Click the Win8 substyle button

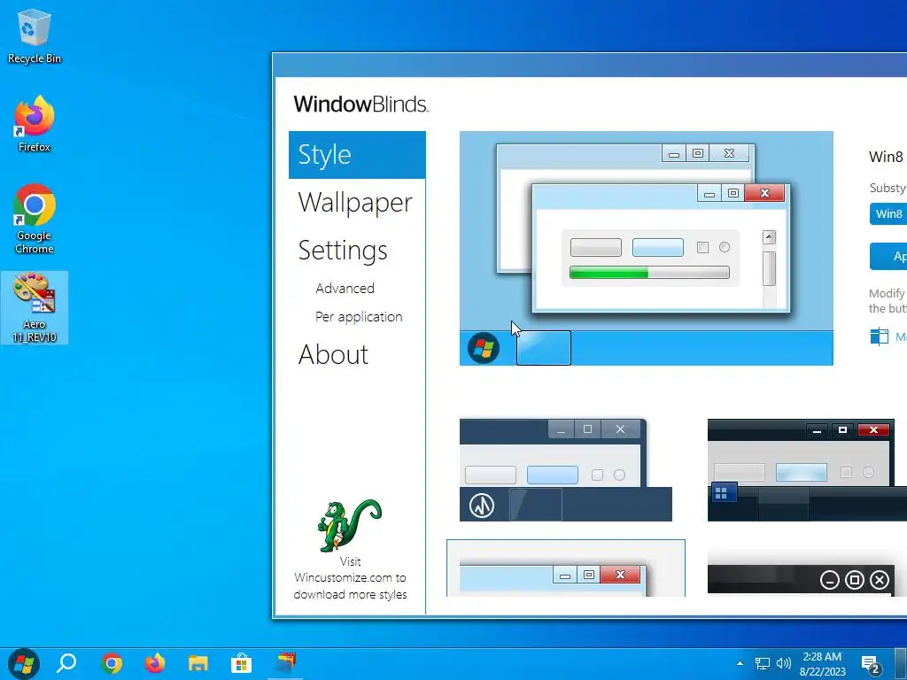(888, 214)
